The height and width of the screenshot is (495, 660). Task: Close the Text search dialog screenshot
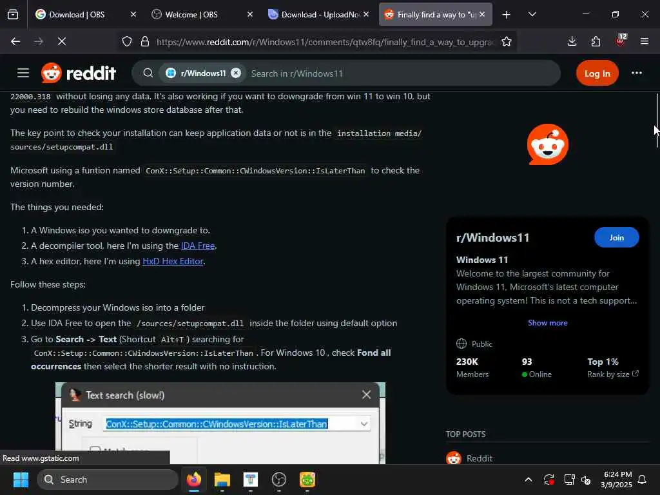pos(366,395)
